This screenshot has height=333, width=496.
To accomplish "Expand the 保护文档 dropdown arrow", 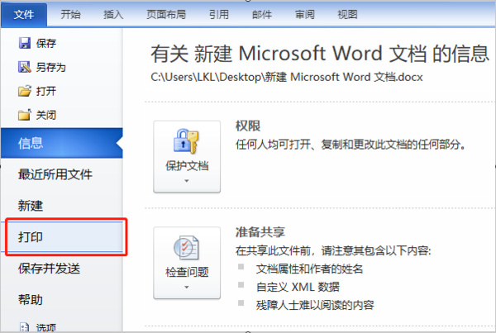I will tap(187, 181).
